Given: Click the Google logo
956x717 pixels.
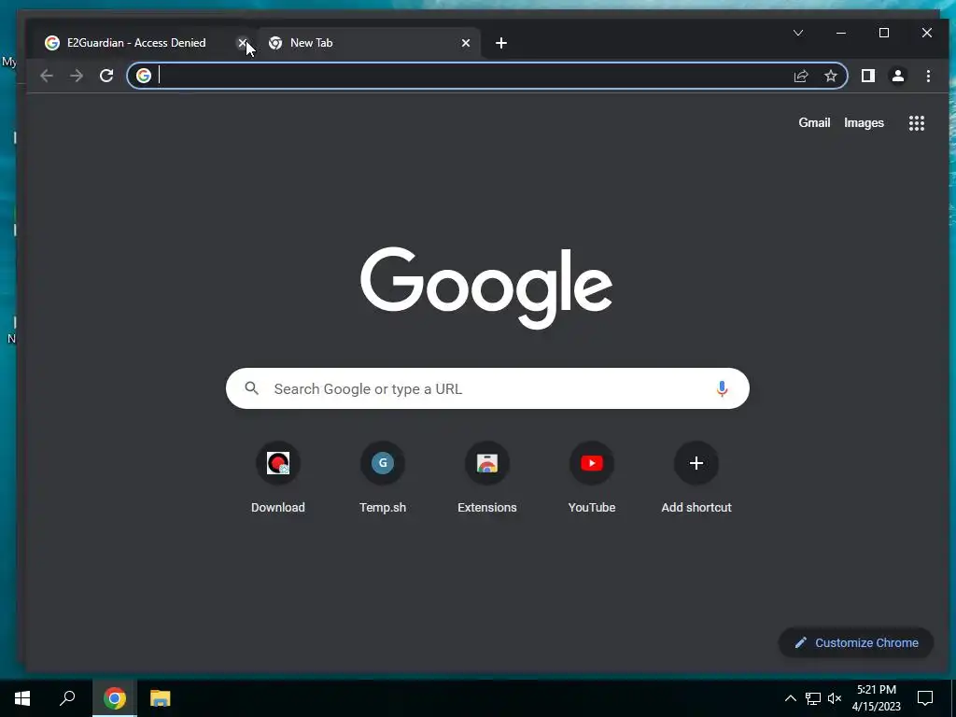Looking at the screenshot, I should click(485, 288).
